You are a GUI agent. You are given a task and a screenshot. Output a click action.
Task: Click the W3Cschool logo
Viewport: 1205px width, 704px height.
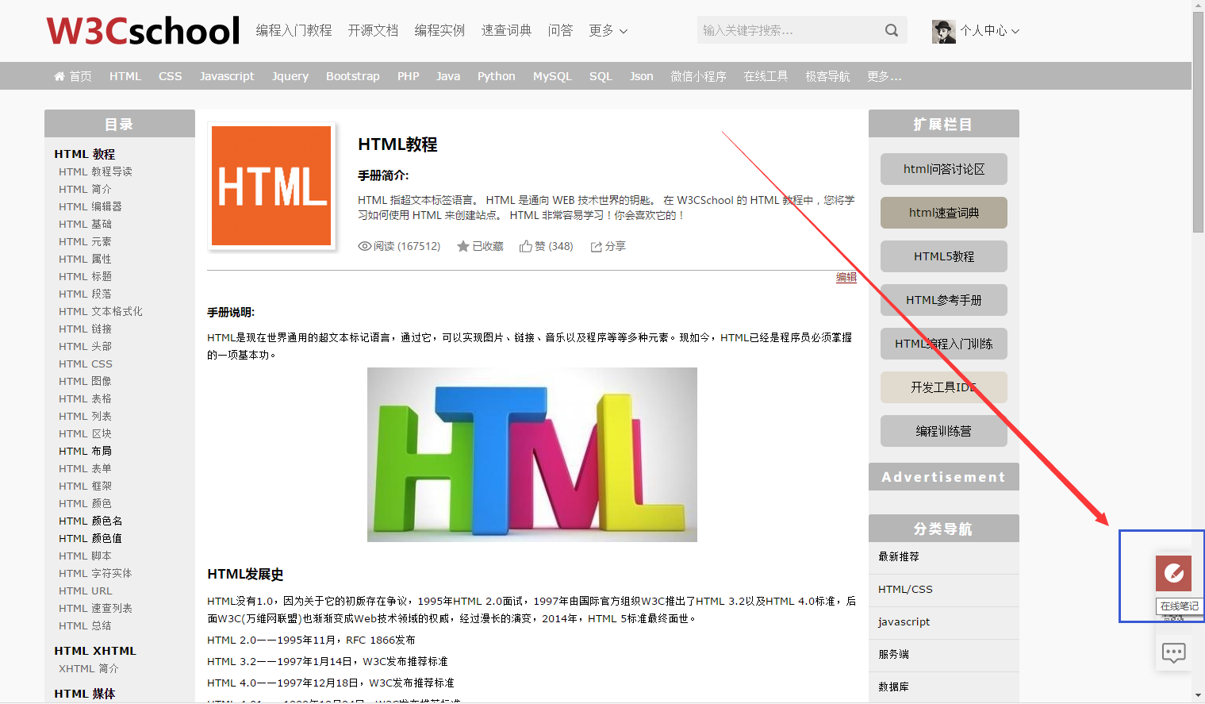[x=143, y=31]
